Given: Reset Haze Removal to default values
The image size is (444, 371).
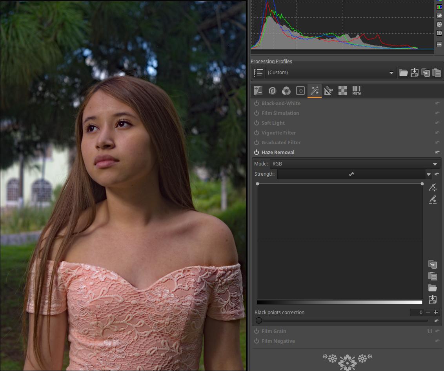Looking at the screenshot, I should 437,152.
